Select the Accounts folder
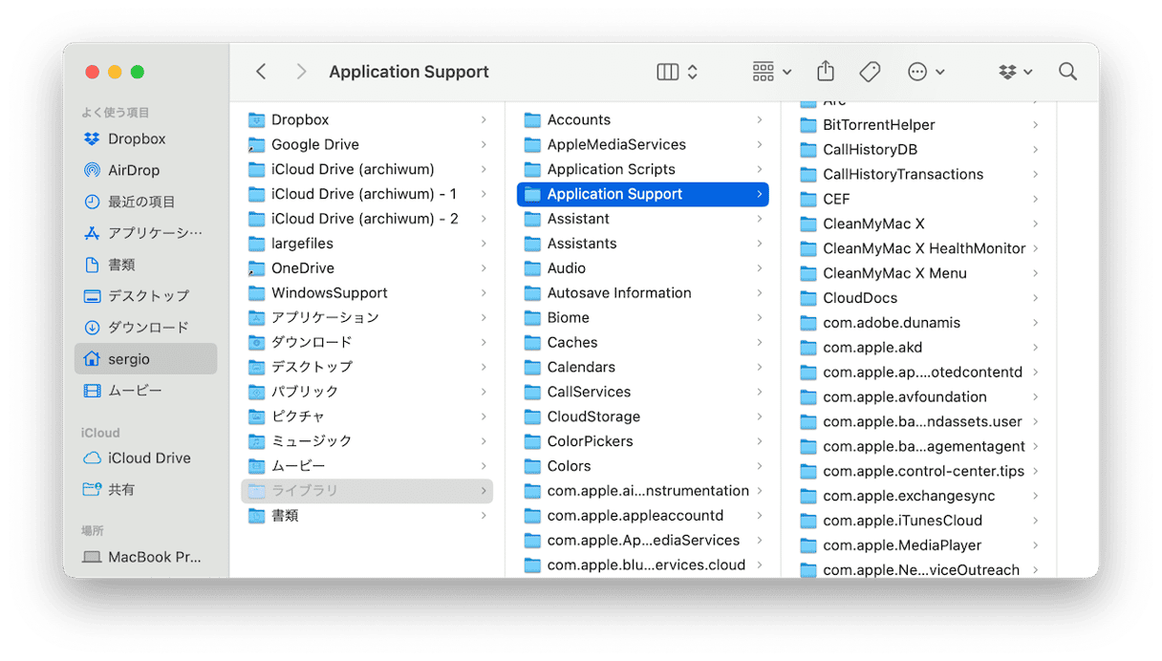1162x661 pixels. [643, 119]
